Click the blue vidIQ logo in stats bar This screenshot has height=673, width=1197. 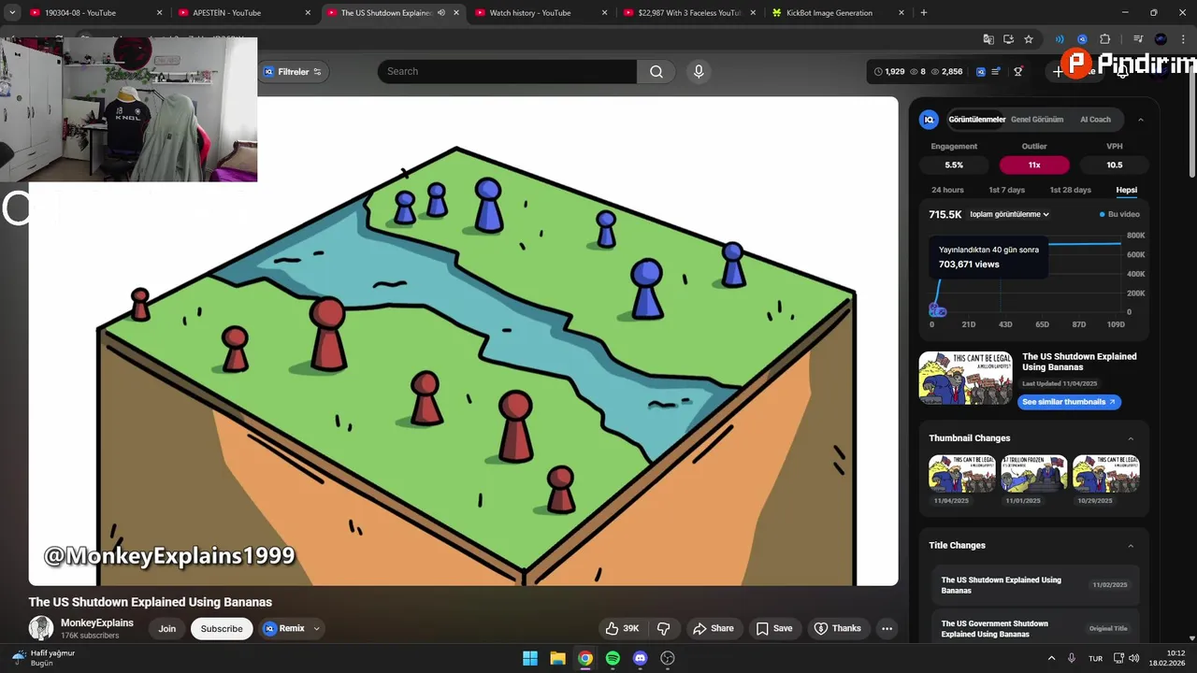coord(980,72)
